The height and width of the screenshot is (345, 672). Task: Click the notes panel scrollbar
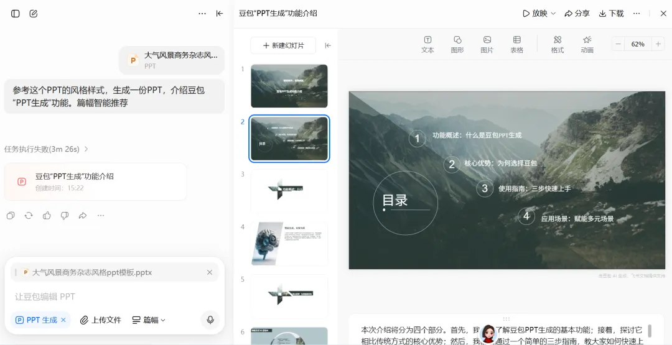click(x=650, y=331)
